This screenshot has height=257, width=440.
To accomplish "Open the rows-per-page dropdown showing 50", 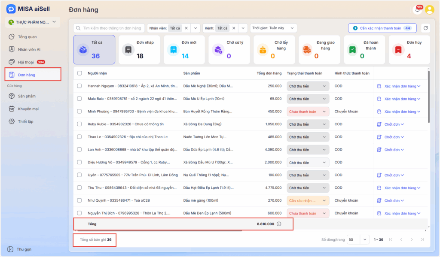I will click(358, 239).
